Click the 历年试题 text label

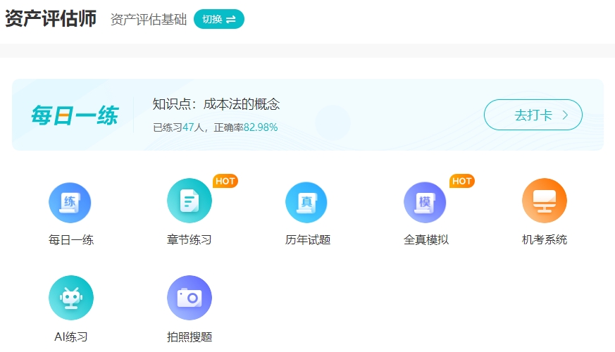point(307,240)
